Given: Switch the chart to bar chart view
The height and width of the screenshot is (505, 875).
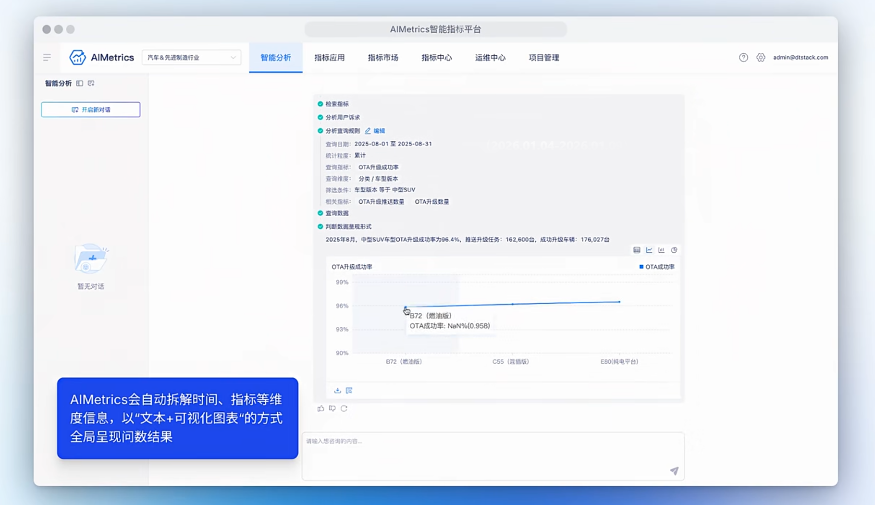Looking at the screenshot, I should coord(662,250).
